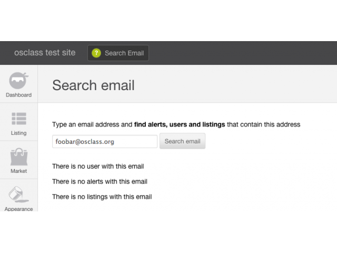Click the 'no alerts with this email' message
The height and width of the screenshot is (253, 337).
pos(100,181)
